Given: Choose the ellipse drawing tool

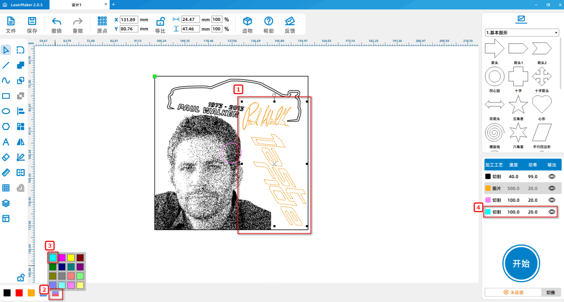Looking at the screenshot, I should click(6, 111).
